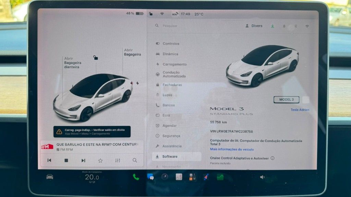Image resolution: width=351 pixels, height=197 pixels.
Task: Open the Luzes menu
Action: pos(167,95)
